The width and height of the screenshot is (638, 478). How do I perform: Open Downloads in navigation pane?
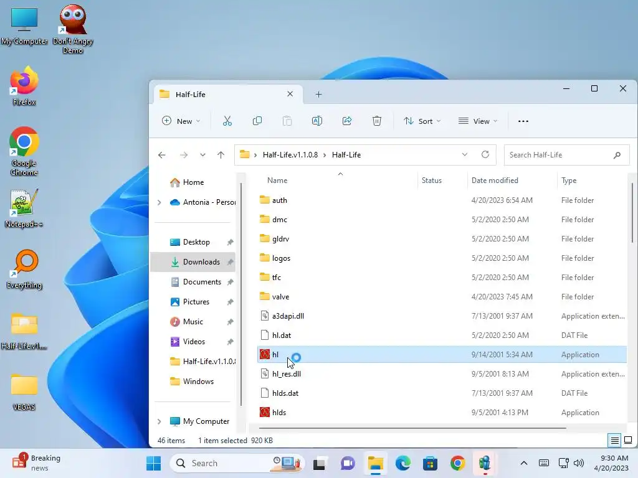[193, 262]
